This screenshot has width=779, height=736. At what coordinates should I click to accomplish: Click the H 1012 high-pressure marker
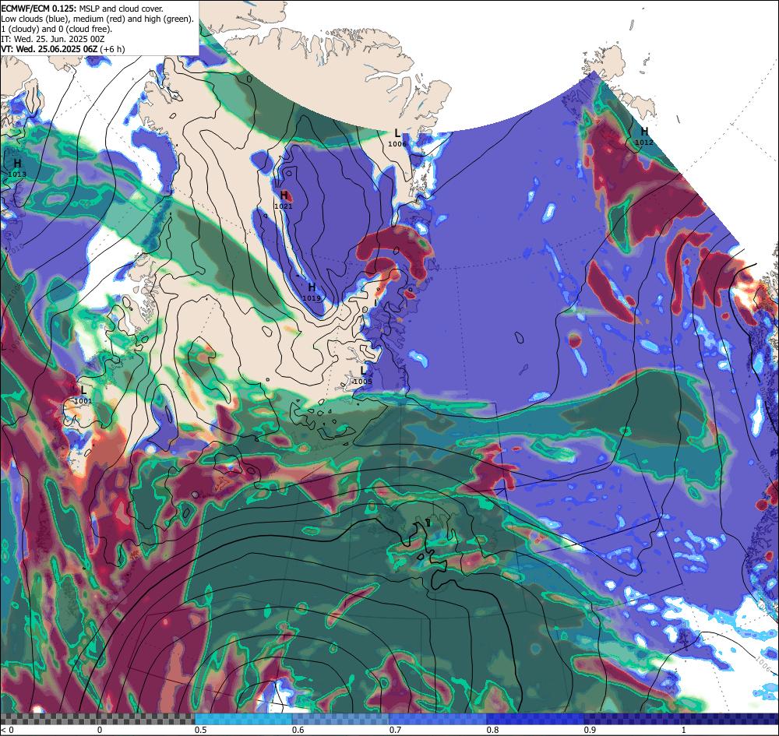tap(644, 136)
